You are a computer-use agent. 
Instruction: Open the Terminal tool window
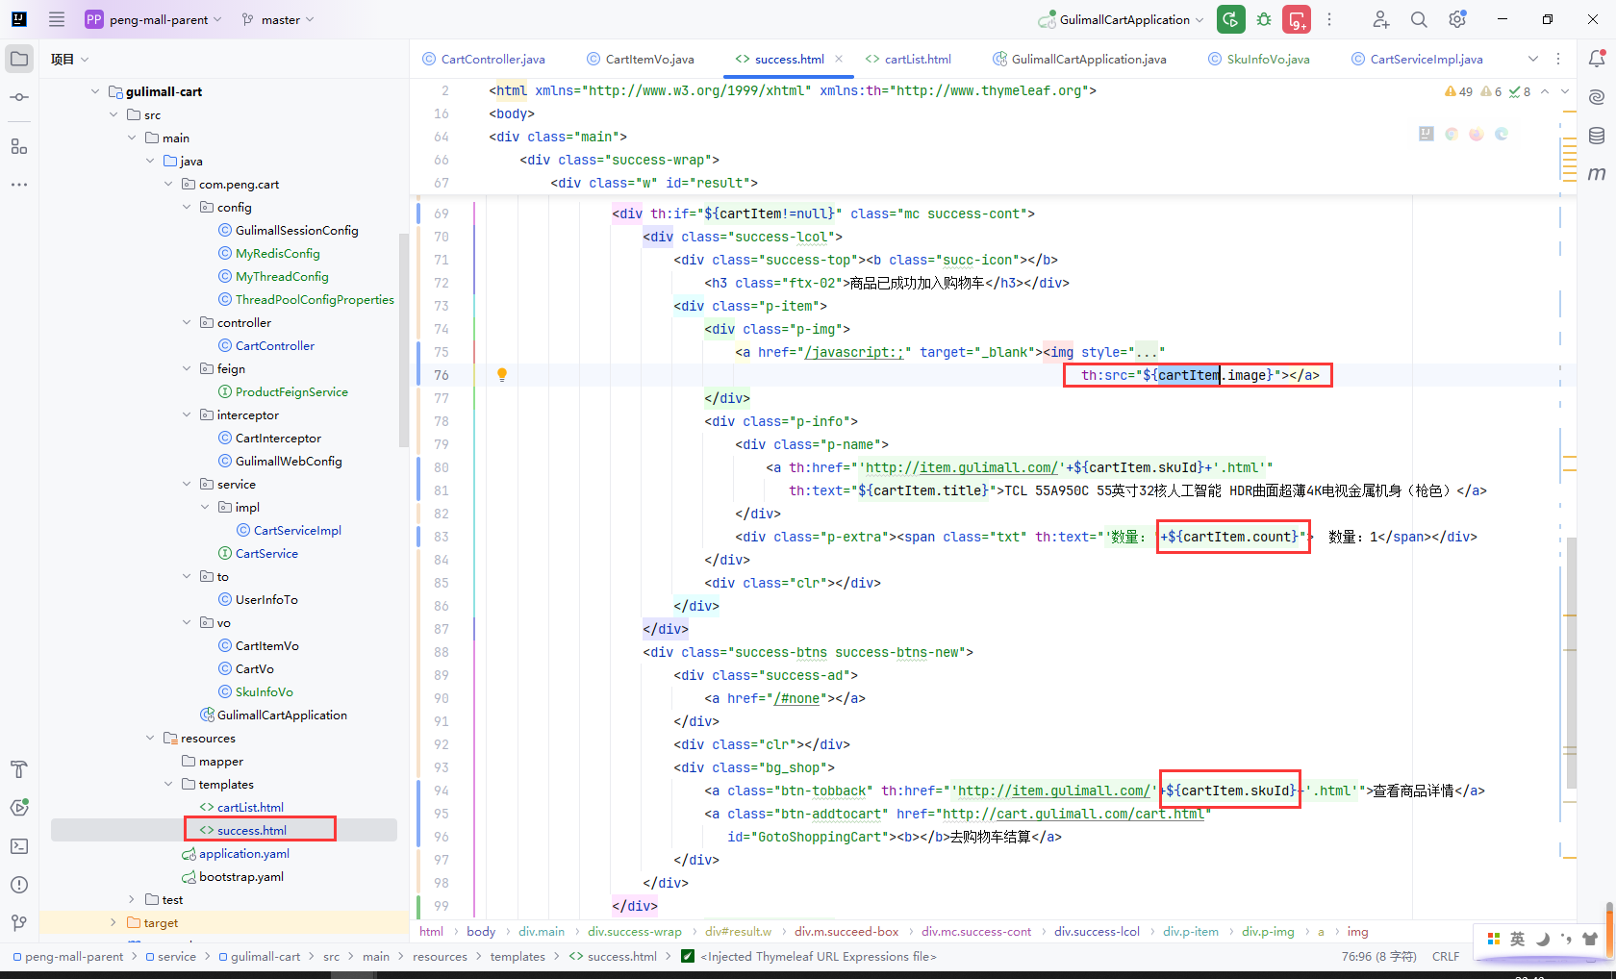pos(19,846)
